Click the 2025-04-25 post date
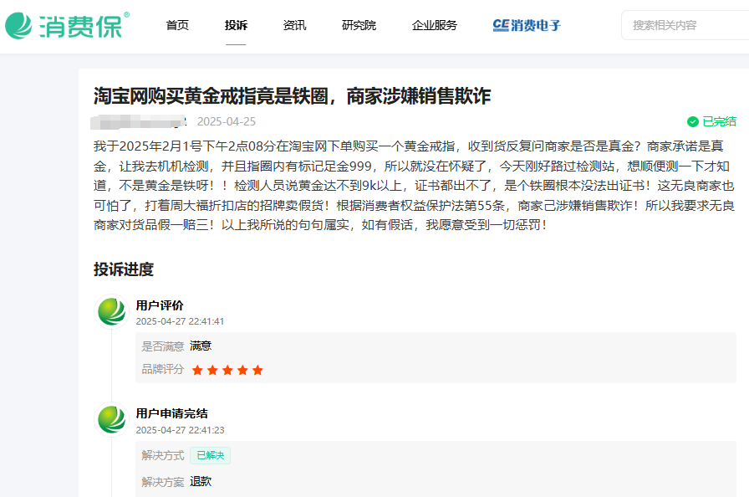The width and height of the screenshot is (749, 497). coord(227,122)
